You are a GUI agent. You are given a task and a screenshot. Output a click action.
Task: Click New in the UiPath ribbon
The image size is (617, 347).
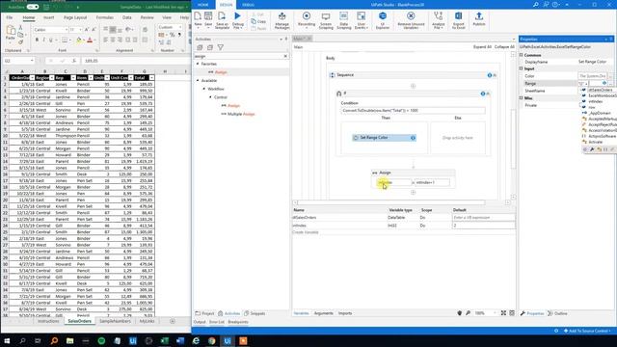click(198, 19)
